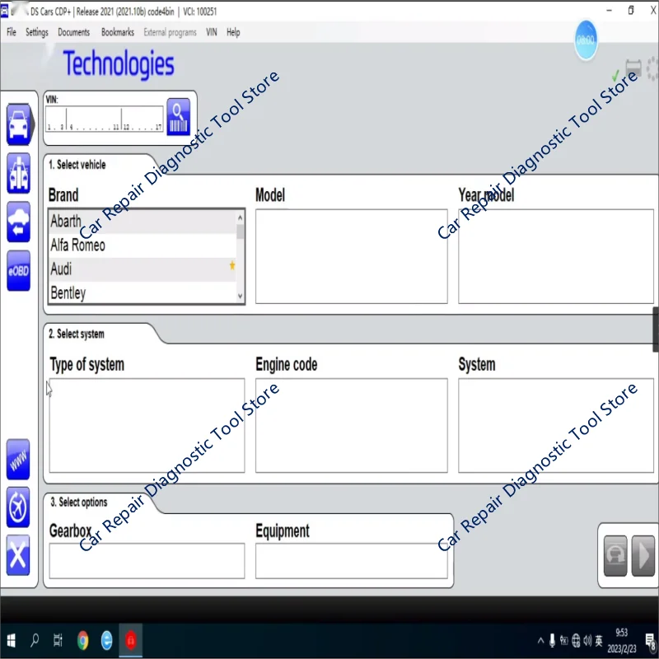Click the Equipment field

pos(352,561)
